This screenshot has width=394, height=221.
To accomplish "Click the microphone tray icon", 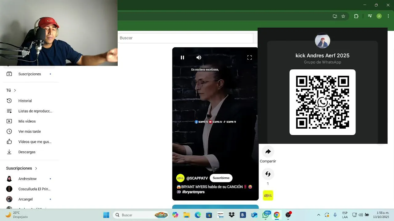I will click(335, 215).
